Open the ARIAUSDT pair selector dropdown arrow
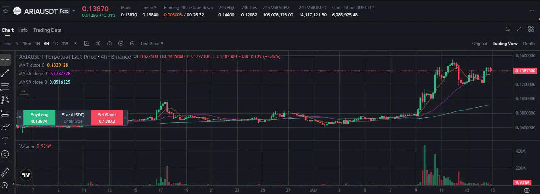540x194 pixels. click(74, 11)
